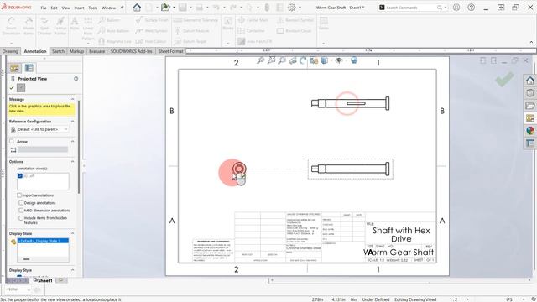537x302 pixels.
Task: Check Design annotations option
Action: coord(21,203)
